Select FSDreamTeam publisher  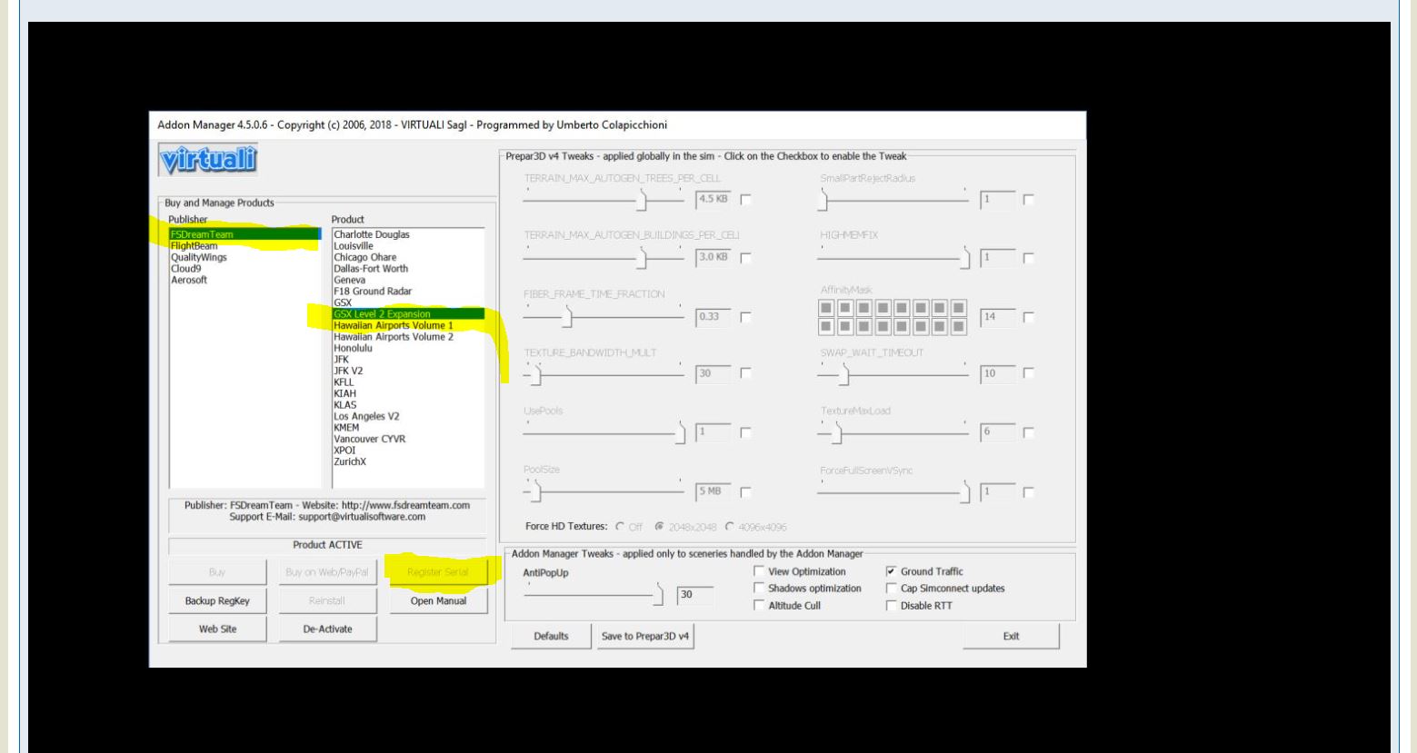coord(244,234)
